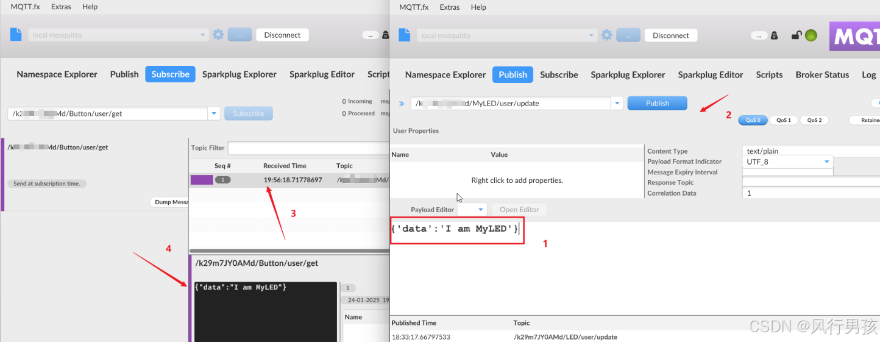The image size is (880, 342).
Task: Click the Dump Messages button
Action: (169, 202)
